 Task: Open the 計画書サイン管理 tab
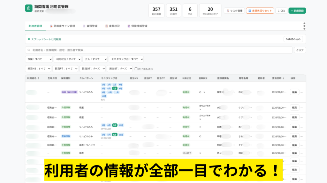pyautogui.click(x=63, y=26)
